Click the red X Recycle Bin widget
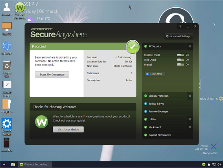 click(x=213, y=147)
